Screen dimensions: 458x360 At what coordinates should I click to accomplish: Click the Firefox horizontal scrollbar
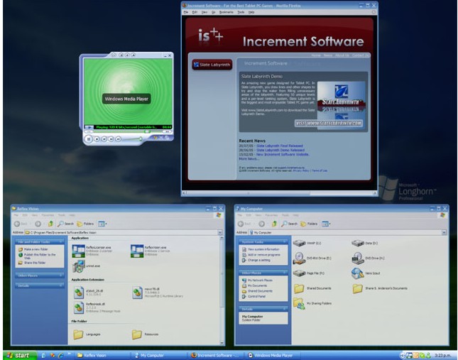[279, 193]
